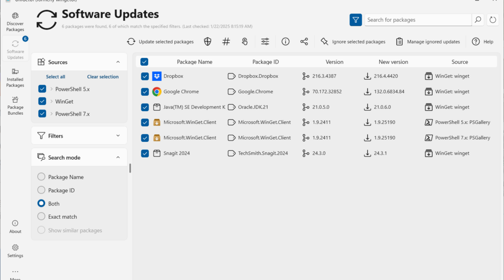Click the filter toggle icon
This screenshot has height=280, width=504.
coord(356,20)
